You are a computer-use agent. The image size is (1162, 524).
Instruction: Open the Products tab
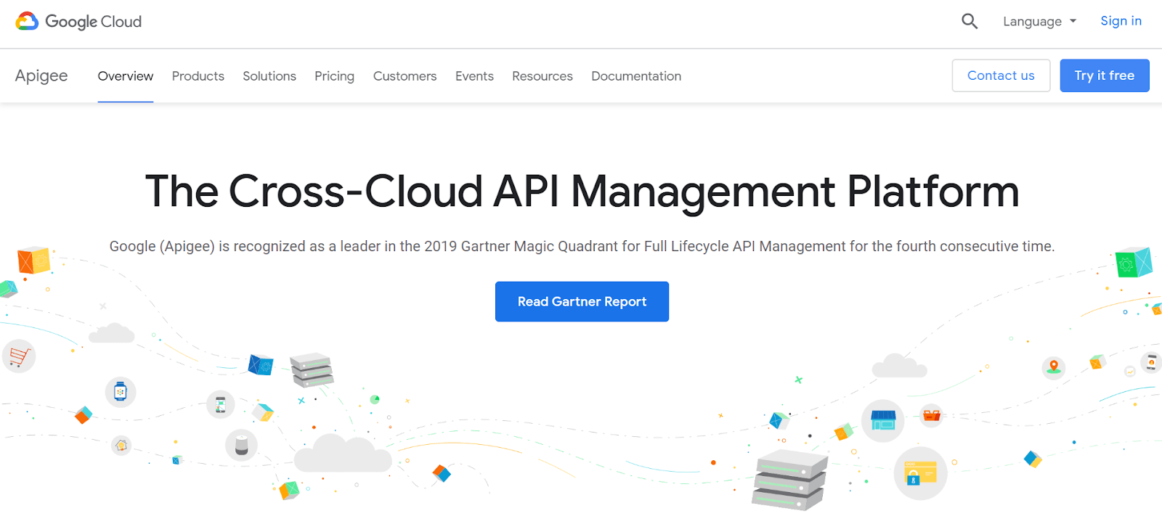pos(198,76)
